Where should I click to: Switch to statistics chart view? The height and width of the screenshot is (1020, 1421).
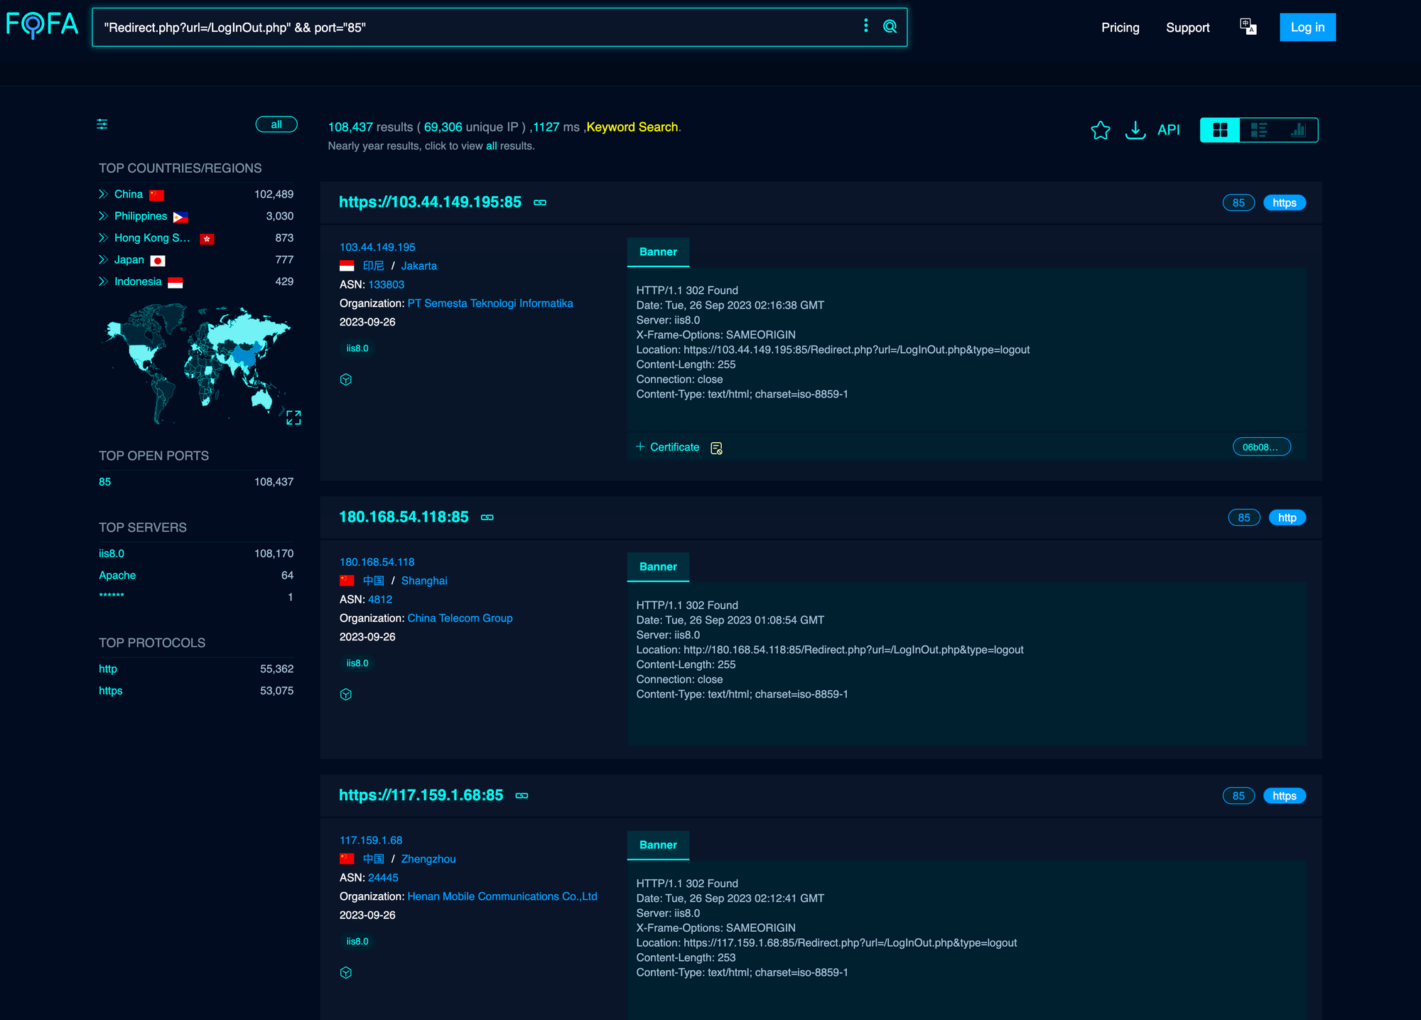1298,130
